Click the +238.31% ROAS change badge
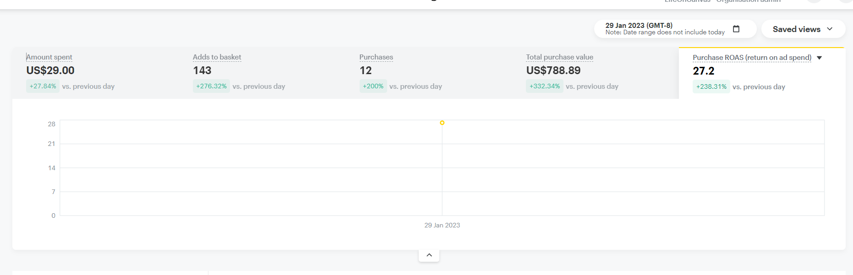Viewport: 853px width, 275px height. (711, 86)
